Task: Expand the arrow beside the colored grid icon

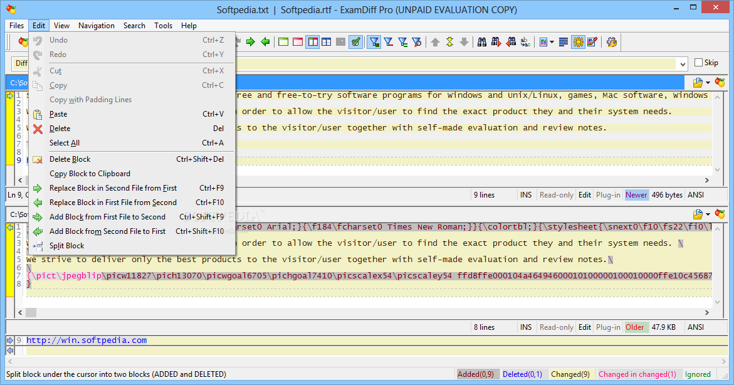Action: (x=552, y=42)
